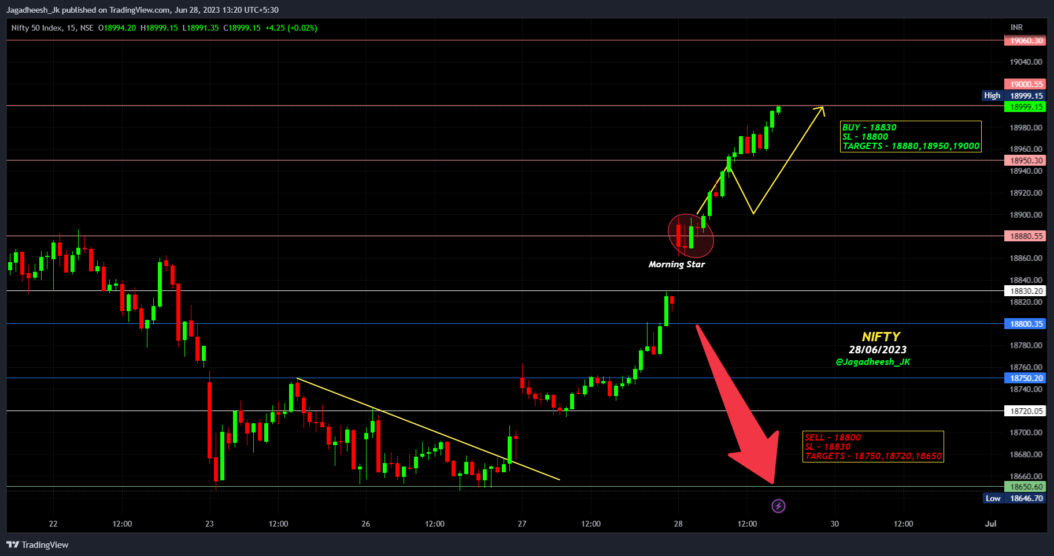Click the @Jagadheesh_JK handle text

pyautogui.click(x=873, y=362)
